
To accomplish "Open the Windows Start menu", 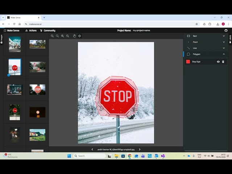I will [x=69, y=156].
